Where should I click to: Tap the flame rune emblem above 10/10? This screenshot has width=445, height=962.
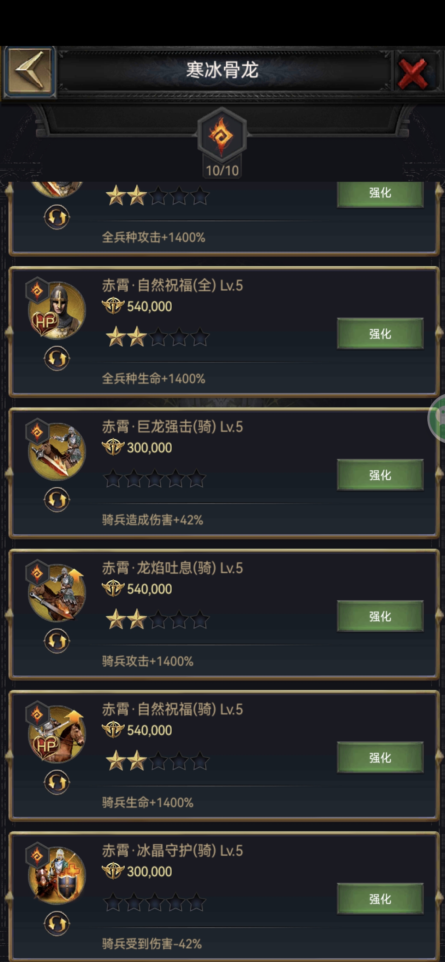pyautogui.click(x=222, y=135)
